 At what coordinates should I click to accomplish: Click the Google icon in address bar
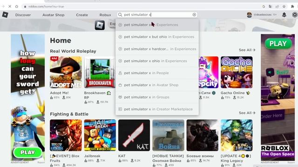pos(264,6)
